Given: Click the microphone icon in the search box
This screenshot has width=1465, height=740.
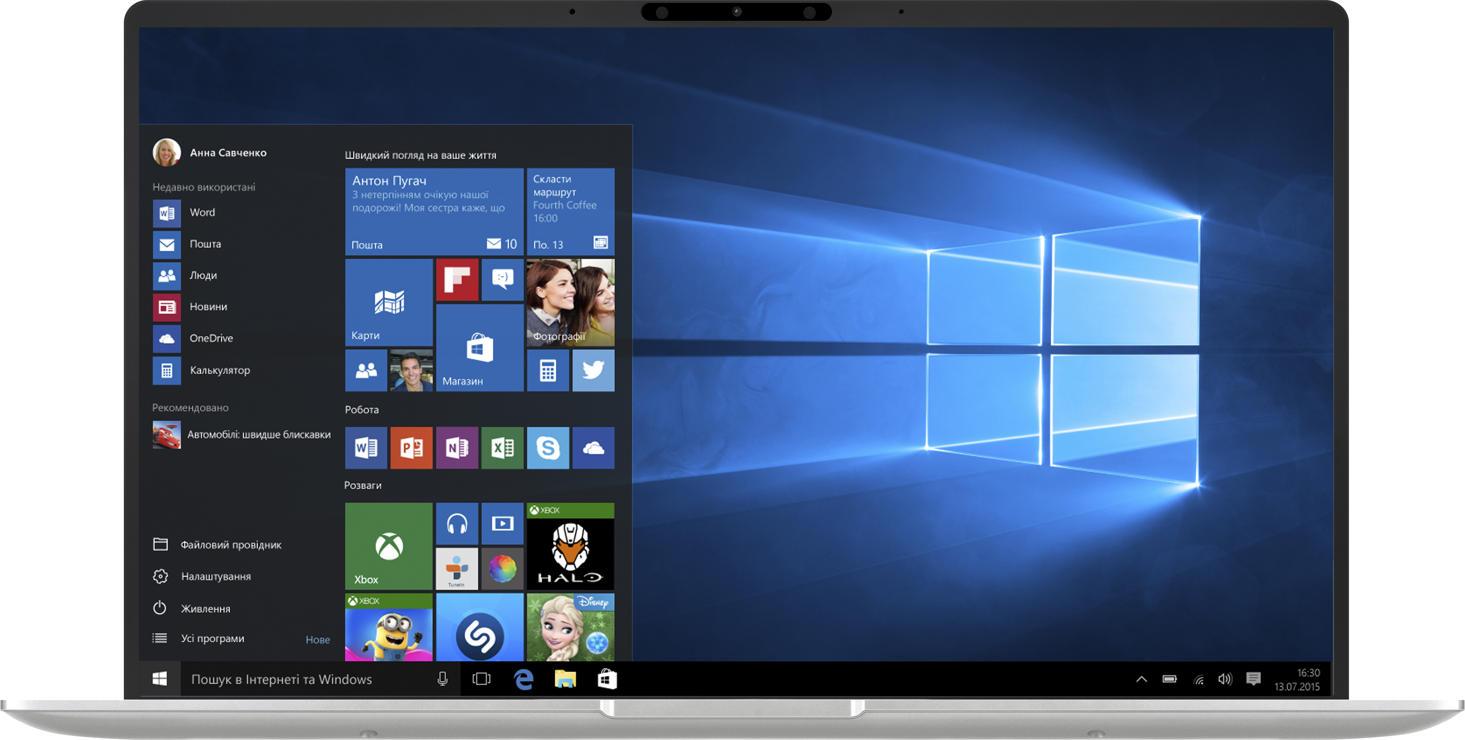Looking at the screenshot, I should (443, 679).
